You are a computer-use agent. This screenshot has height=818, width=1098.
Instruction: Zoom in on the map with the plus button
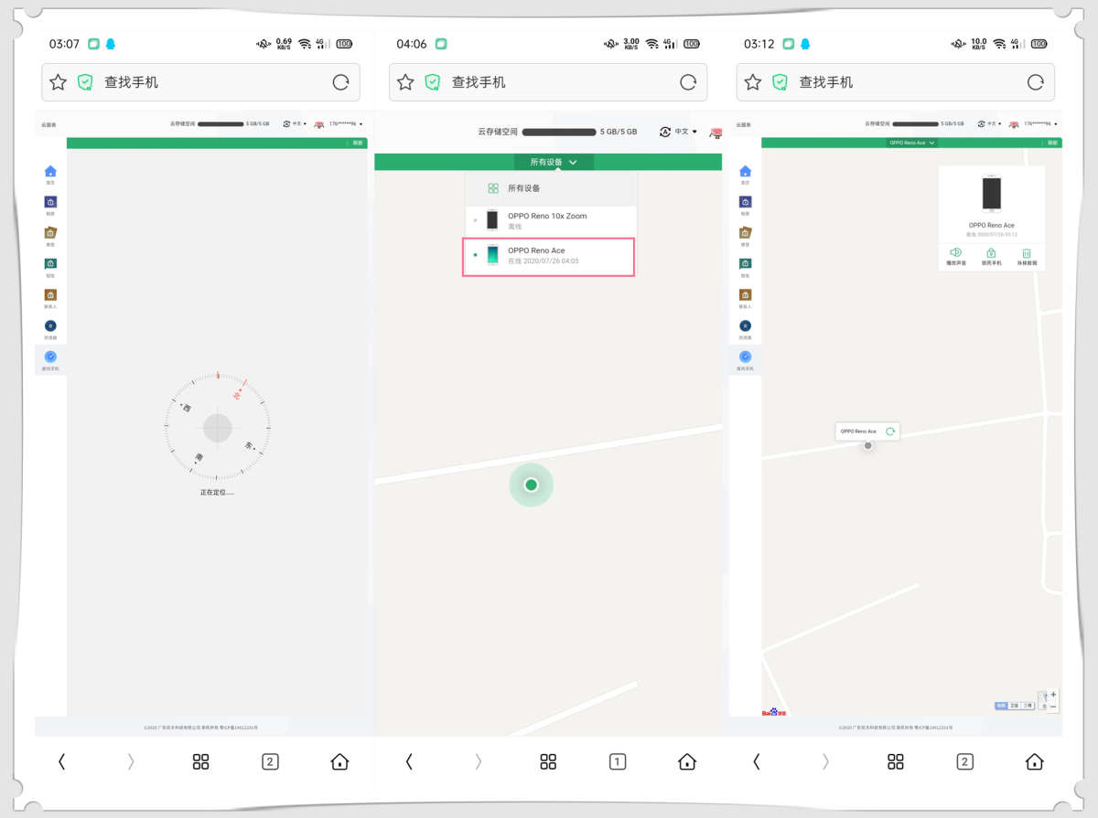[1053, 695]
